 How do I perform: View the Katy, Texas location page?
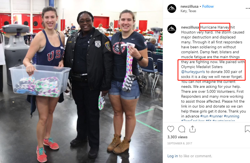[188, 11]
